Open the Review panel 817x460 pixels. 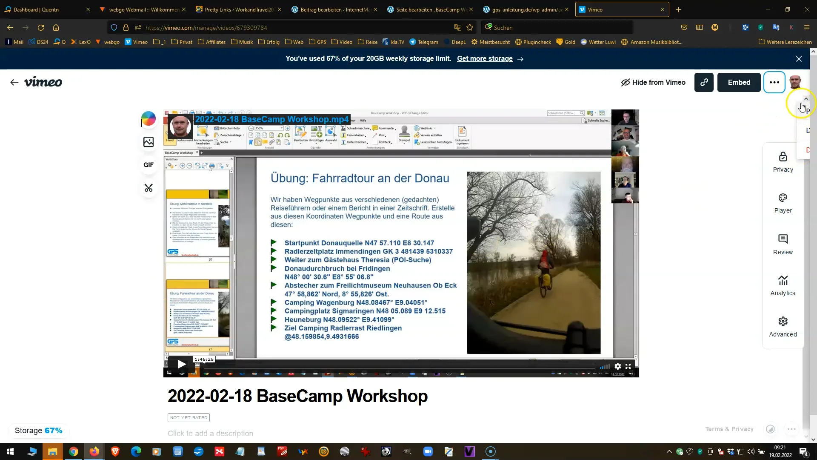click(x=783, y=244)
